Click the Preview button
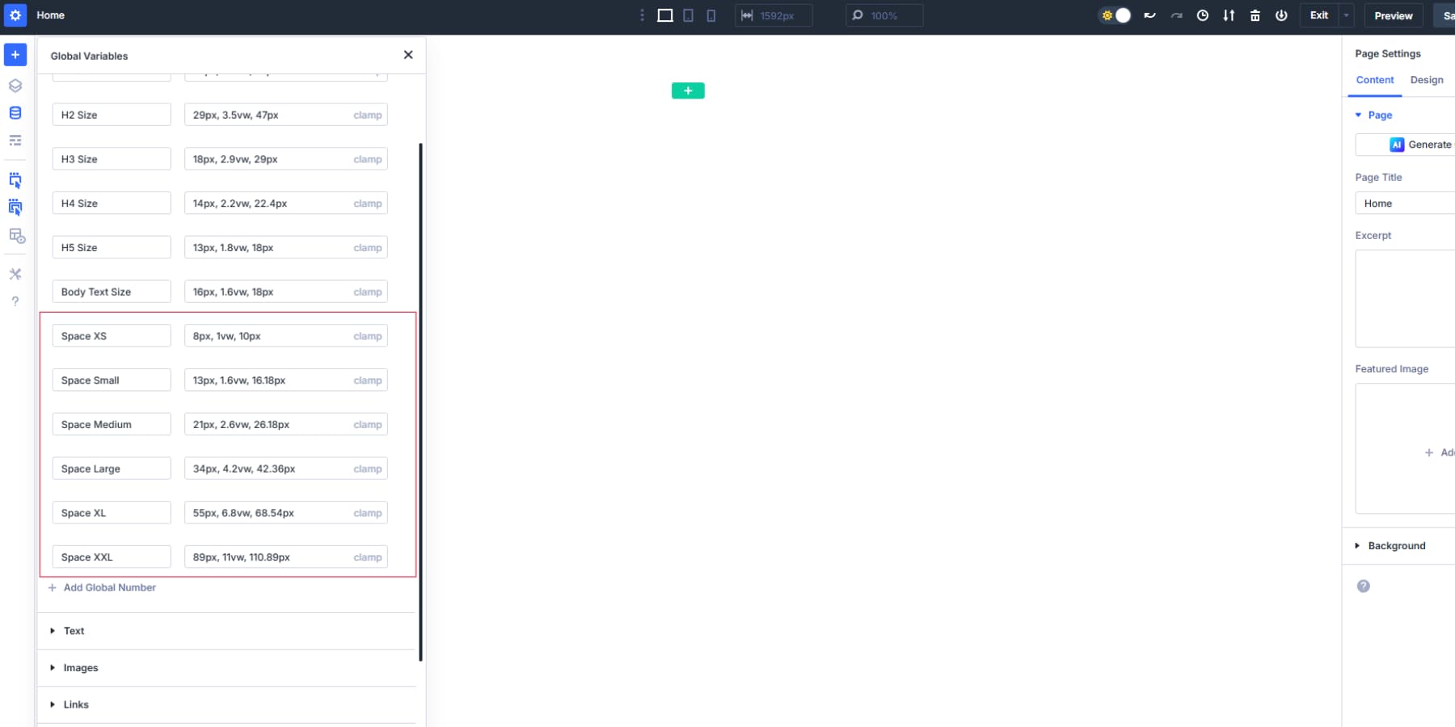 point(1393,15)
